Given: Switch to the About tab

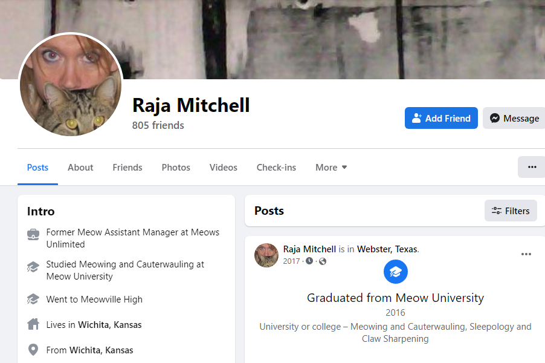Looking at the screenshot, I should [80, 168].
